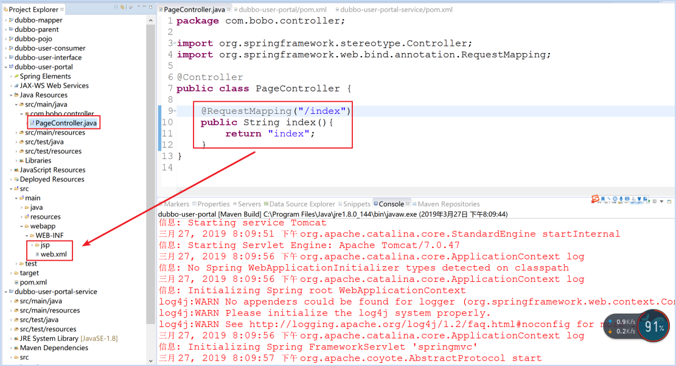Image resolution: width=676 pixels, height=366 pixels.
Task: Expand Deployed Resources node
Action: coord(11,180)
